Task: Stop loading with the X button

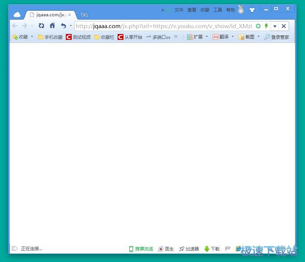Action: click(x=284, y=26)
